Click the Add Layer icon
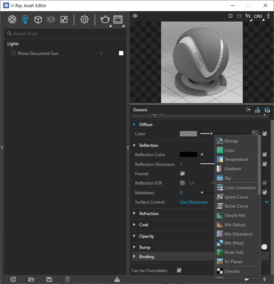274x284 pixels. pos(267,110)
